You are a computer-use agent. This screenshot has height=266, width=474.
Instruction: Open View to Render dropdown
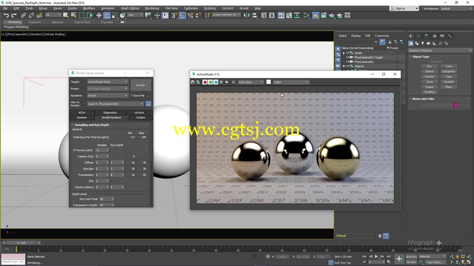(116, 104)
